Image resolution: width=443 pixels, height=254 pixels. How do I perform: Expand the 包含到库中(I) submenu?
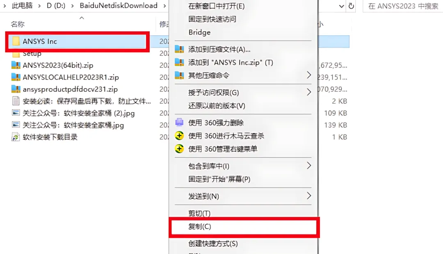(x=309, y=166)
